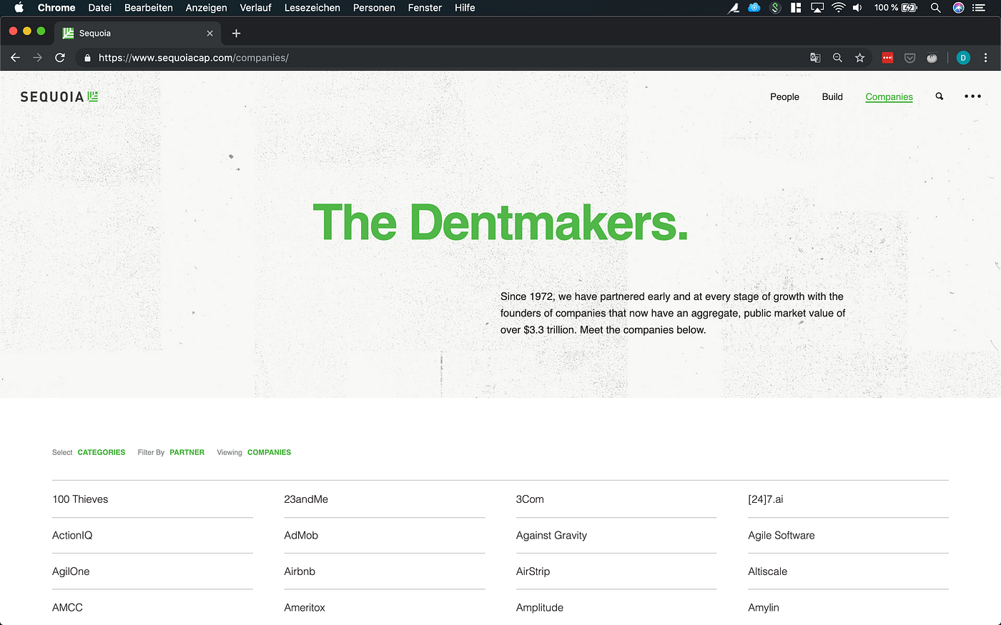Open the red password manager extension
This screenshot has width=1001, height=625.
(887, 58)
